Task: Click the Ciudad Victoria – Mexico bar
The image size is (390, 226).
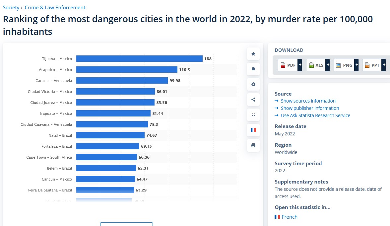Action: point(115,91)
